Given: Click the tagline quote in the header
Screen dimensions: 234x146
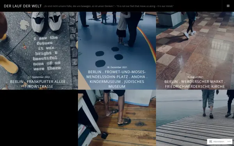Looking at the screenshot, I should point(108,6).
